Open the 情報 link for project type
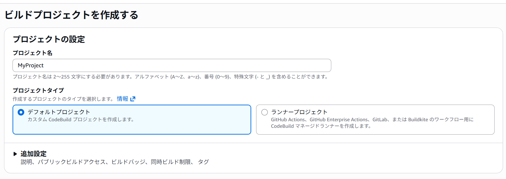 pos(122,99)
